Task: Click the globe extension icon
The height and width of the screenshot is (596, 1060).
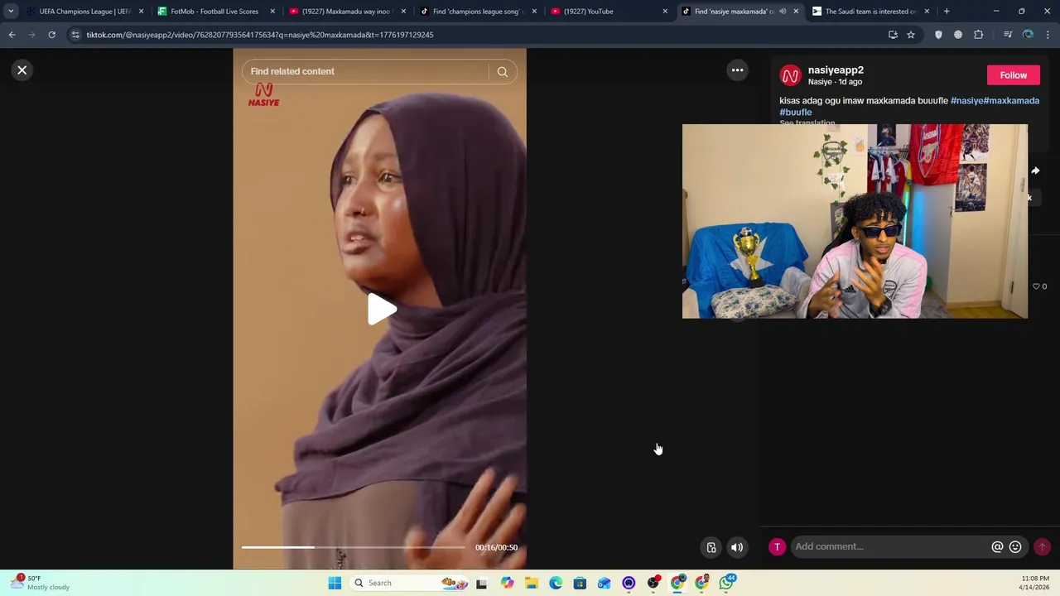Action: point(958,35)
